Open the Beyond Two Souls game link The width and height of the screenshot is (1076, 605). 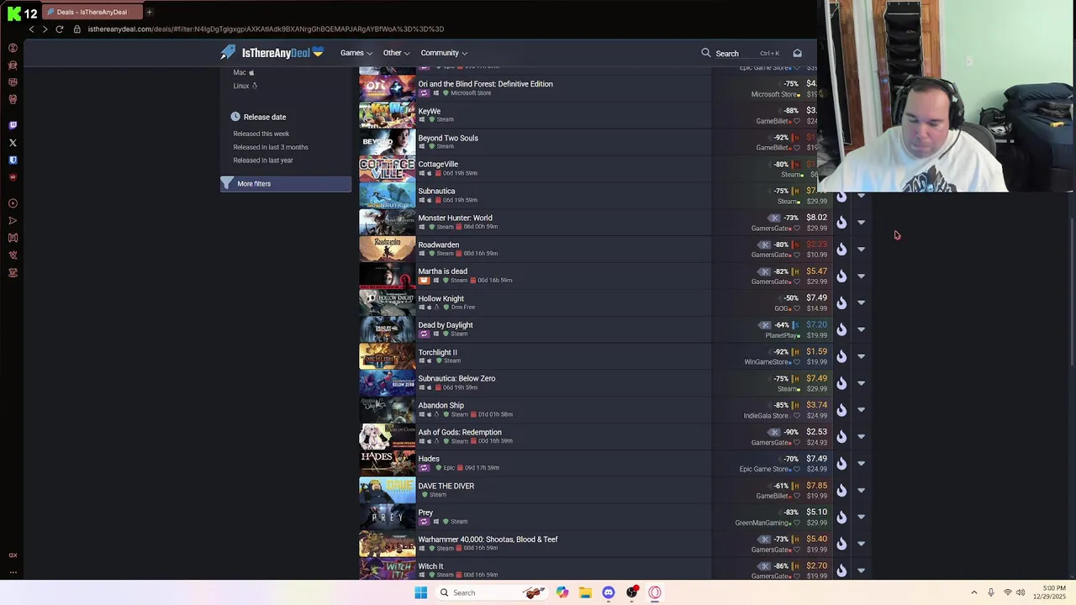(448, 138)
